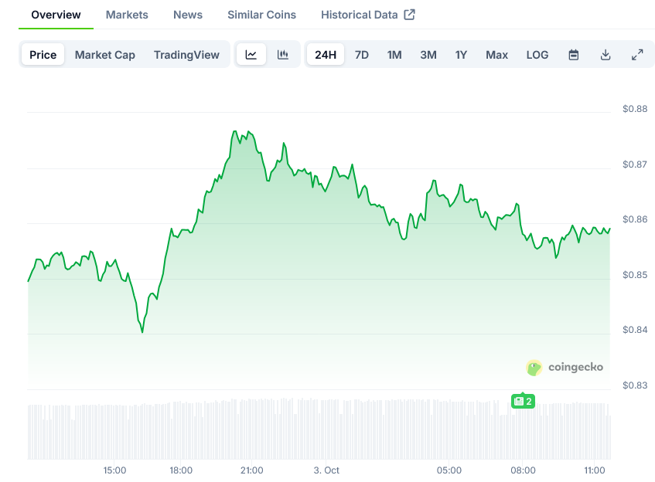
Task: Open the Markets tab
Action: point(127,15)
